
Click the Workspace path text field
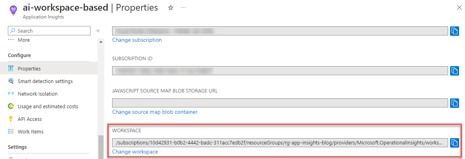click(x=280, y=143)
